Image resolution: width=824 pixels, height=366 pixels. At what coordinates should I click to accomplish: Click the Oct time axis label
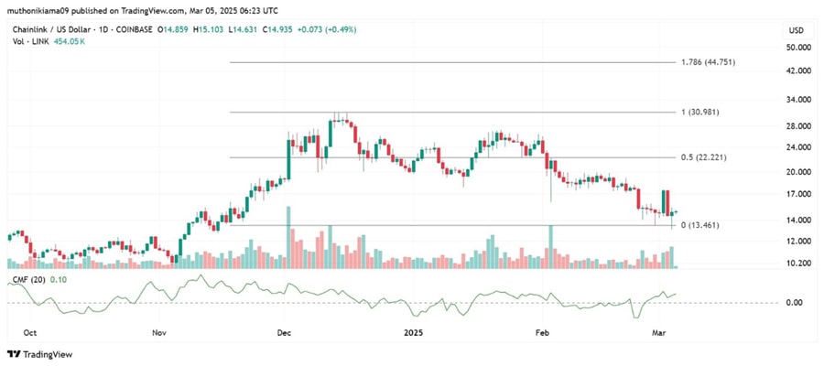click(30, 333)
